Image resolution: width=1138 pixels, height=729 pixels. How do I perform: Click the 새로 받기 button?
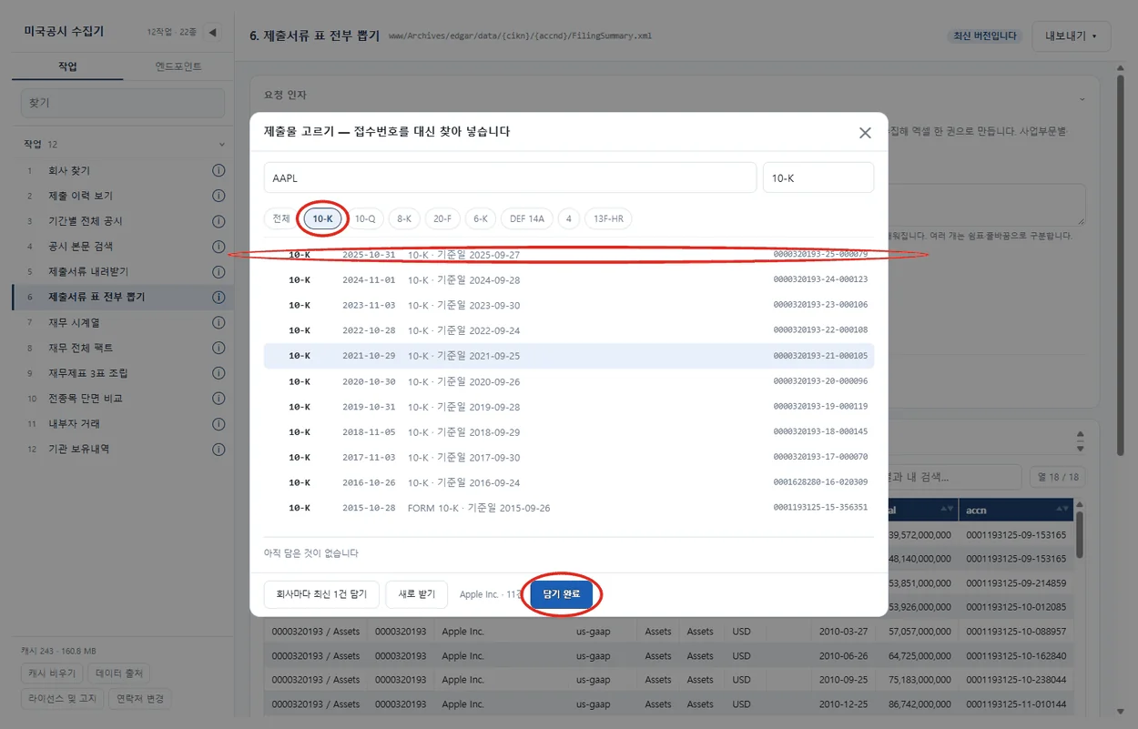tap(417, 594)
